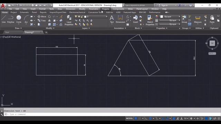Open the Dimension menu
Viewport: 221px width, 124px height.
click(x=70, y=9)
